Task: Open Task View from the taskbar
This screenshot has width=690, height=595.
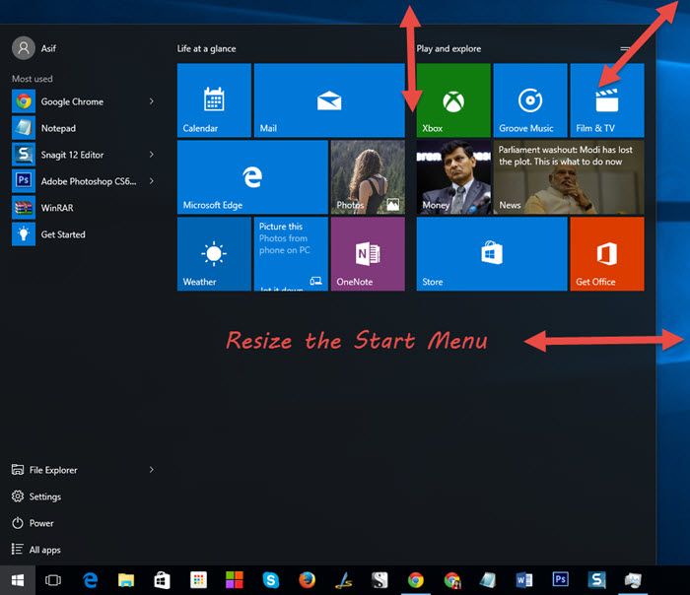Action: click(x=53, y=580)
